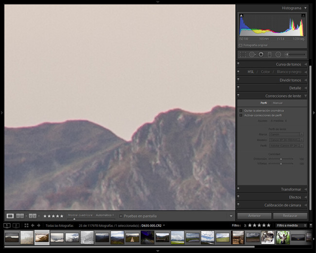Select the Radial Filter tool
316x253 pixels.
click(278, 54)
